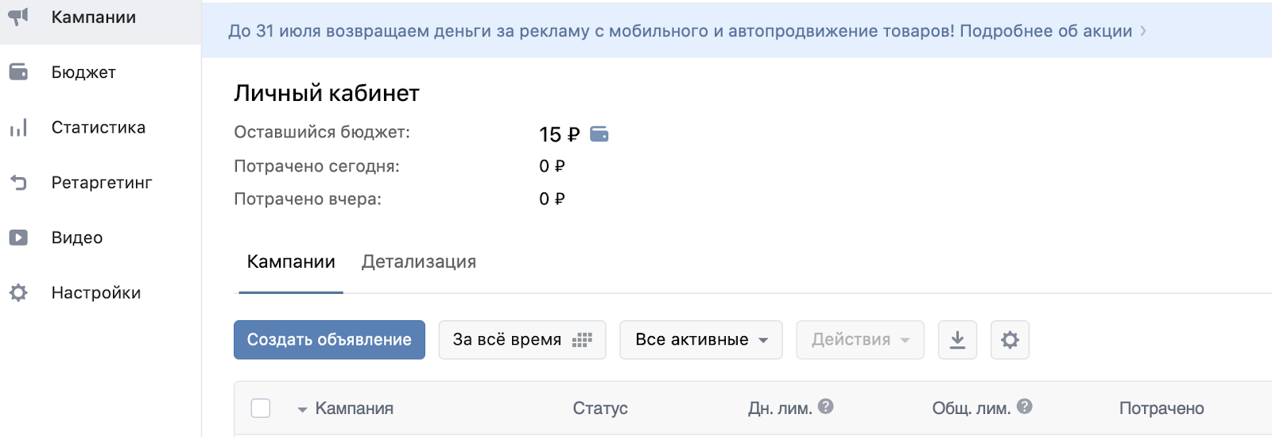Viewport: 1272px width, 437px height.
Task: Click the Видео play icon in sidebar
Action: pyautogui.click(x=18, y=238)
